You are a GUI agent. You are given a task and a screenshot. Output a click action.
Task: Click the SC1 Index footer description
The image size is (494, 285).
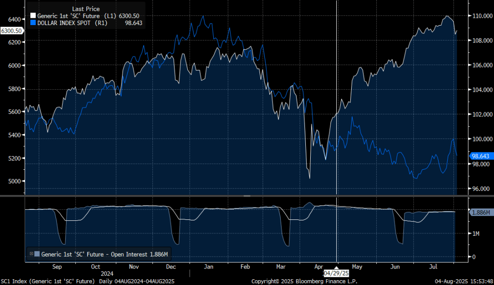point(47,281)
